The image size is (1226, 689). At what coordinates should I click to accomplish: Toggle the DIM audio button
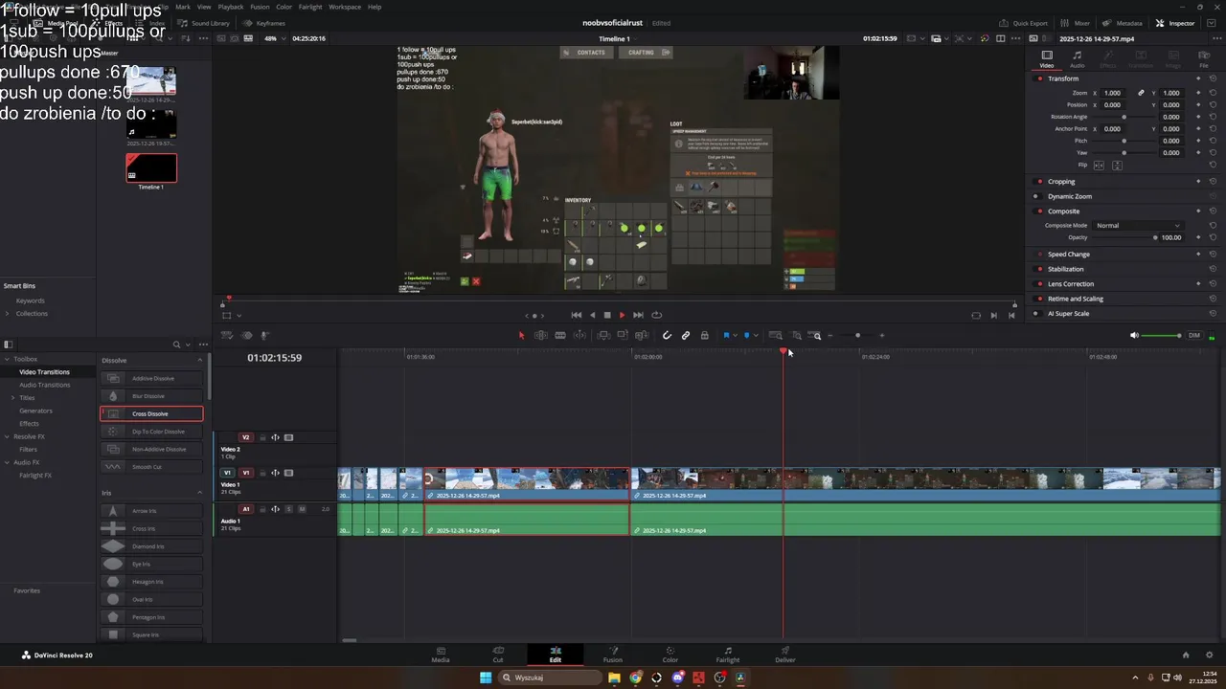pos(1194,335)
